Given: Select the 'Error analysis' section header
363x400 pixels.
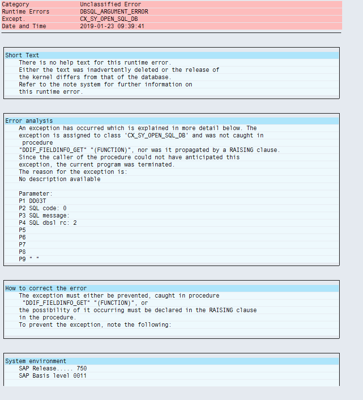Looking at the screenshot, I should (x=29, y=121).
